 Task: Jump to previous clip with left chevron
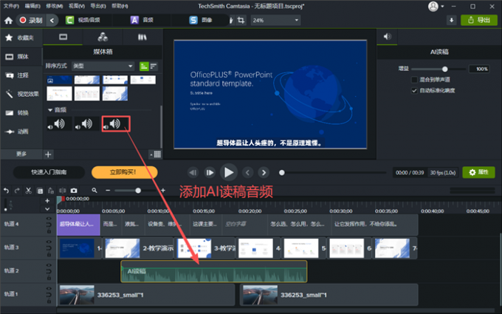coord(247,173)
